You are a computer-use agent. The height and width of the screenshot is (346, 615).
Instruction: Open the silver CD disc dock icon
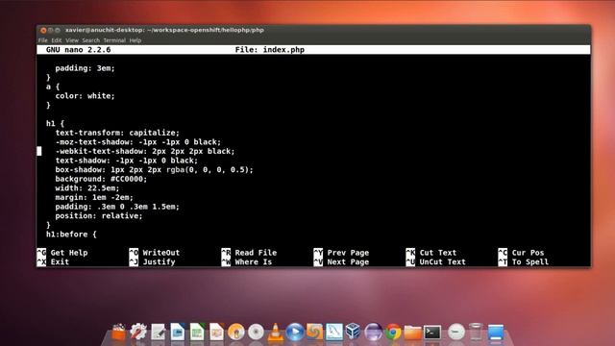[256, 332]
